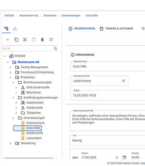The image size is (145, 166).
Task: Go to Mustermann AG breadcrumb link
Action: [29, 15]
